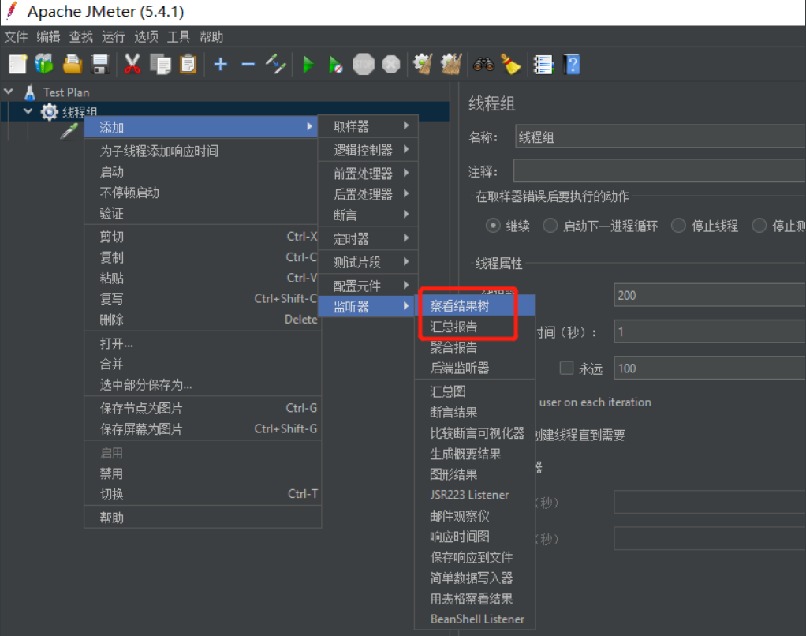This screenshot has height=636, width=806.
Task: Click the Help question mark icon
Action: (x=572, y=64)
